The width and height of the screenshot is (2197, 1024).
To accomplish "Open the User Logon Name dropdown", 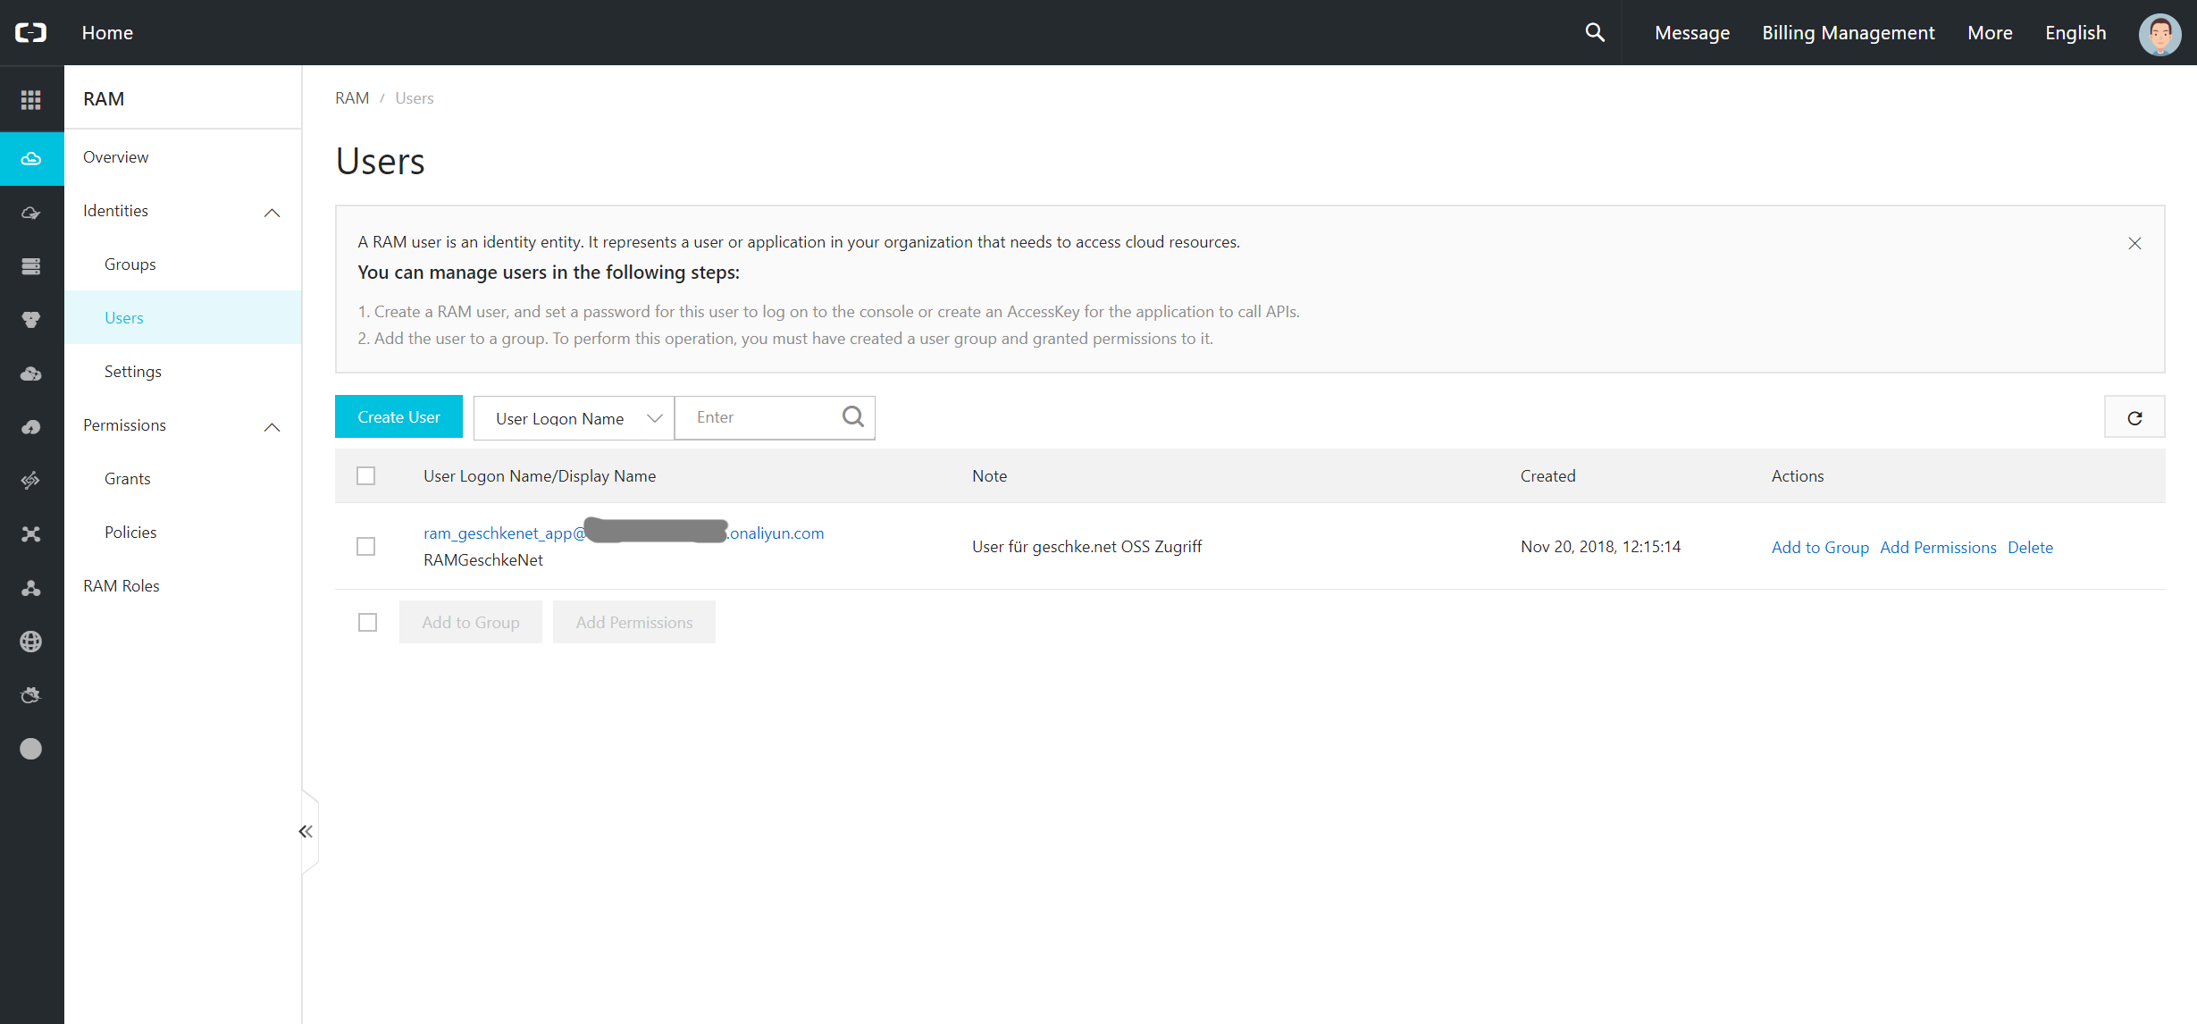I will pyautogui.click(x=574, y=418).
